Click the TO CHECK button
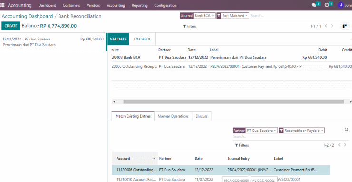This screenshot has width=352, height=182. 142,39
